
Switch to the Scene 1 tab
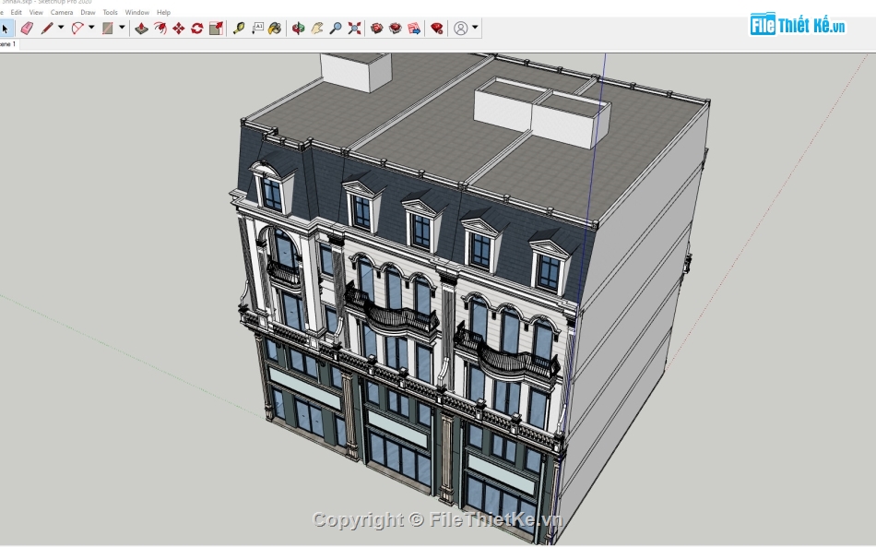8,44
